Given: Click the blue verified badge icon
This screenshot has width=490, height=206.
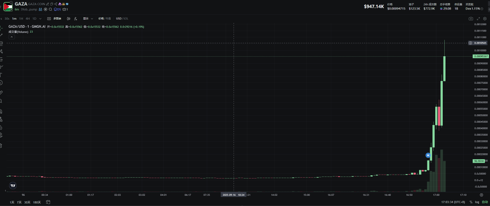Looking at the screenshot, I should tap(67, 4).
